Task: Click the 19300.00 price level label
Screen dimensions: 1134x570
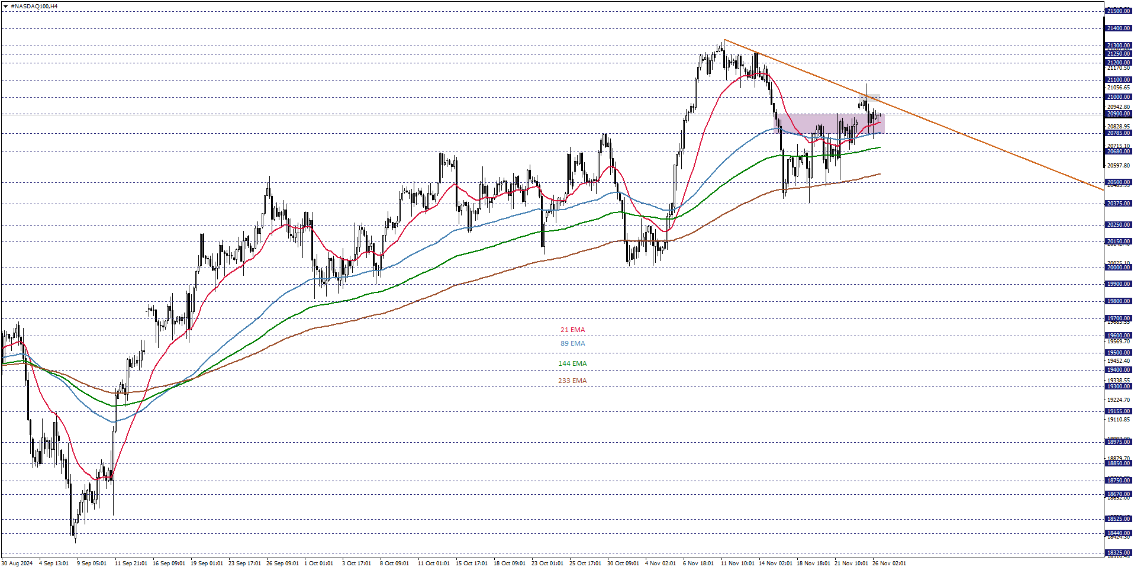Action: 1118,387
